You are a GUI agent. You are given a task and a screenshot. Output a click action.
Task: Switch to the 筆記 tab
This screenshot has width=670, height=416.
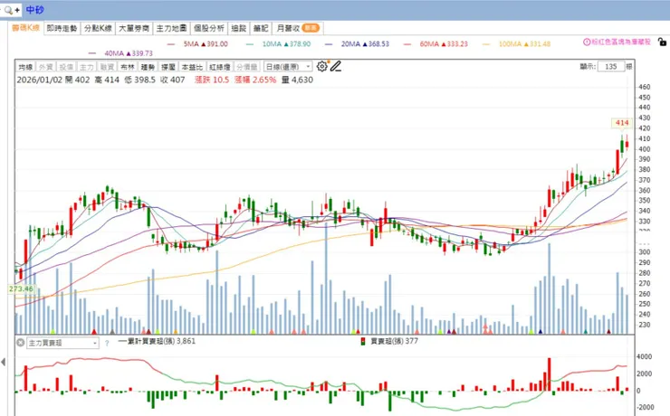(261, 28)
